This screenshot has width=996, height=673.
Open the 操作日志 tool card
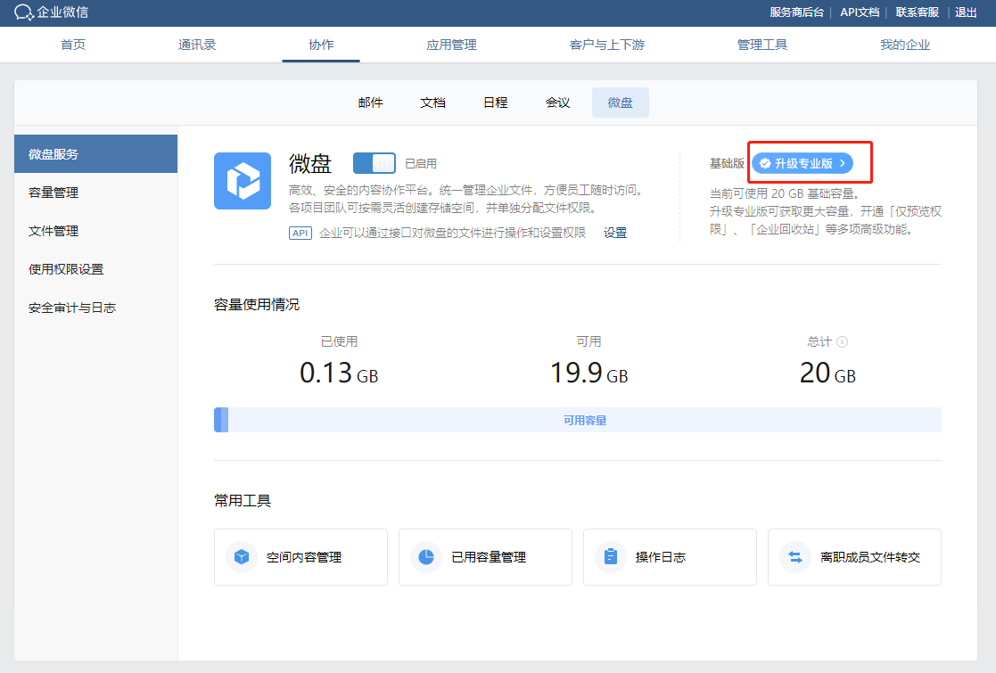click(671, 557)
